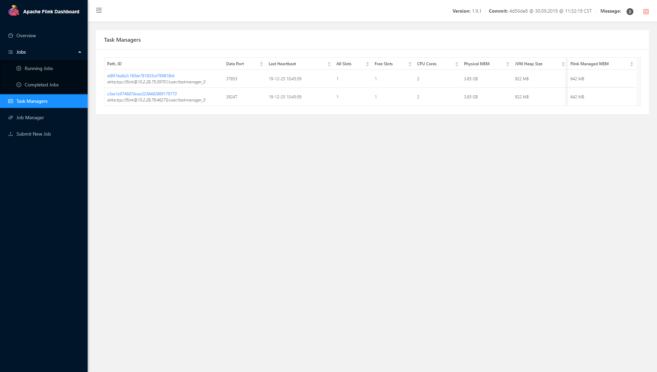The image size is (657, 372).
Task: Open task manager c3ae1e974687dcaa3238482869179773 link
Action: tap(142, 94)
